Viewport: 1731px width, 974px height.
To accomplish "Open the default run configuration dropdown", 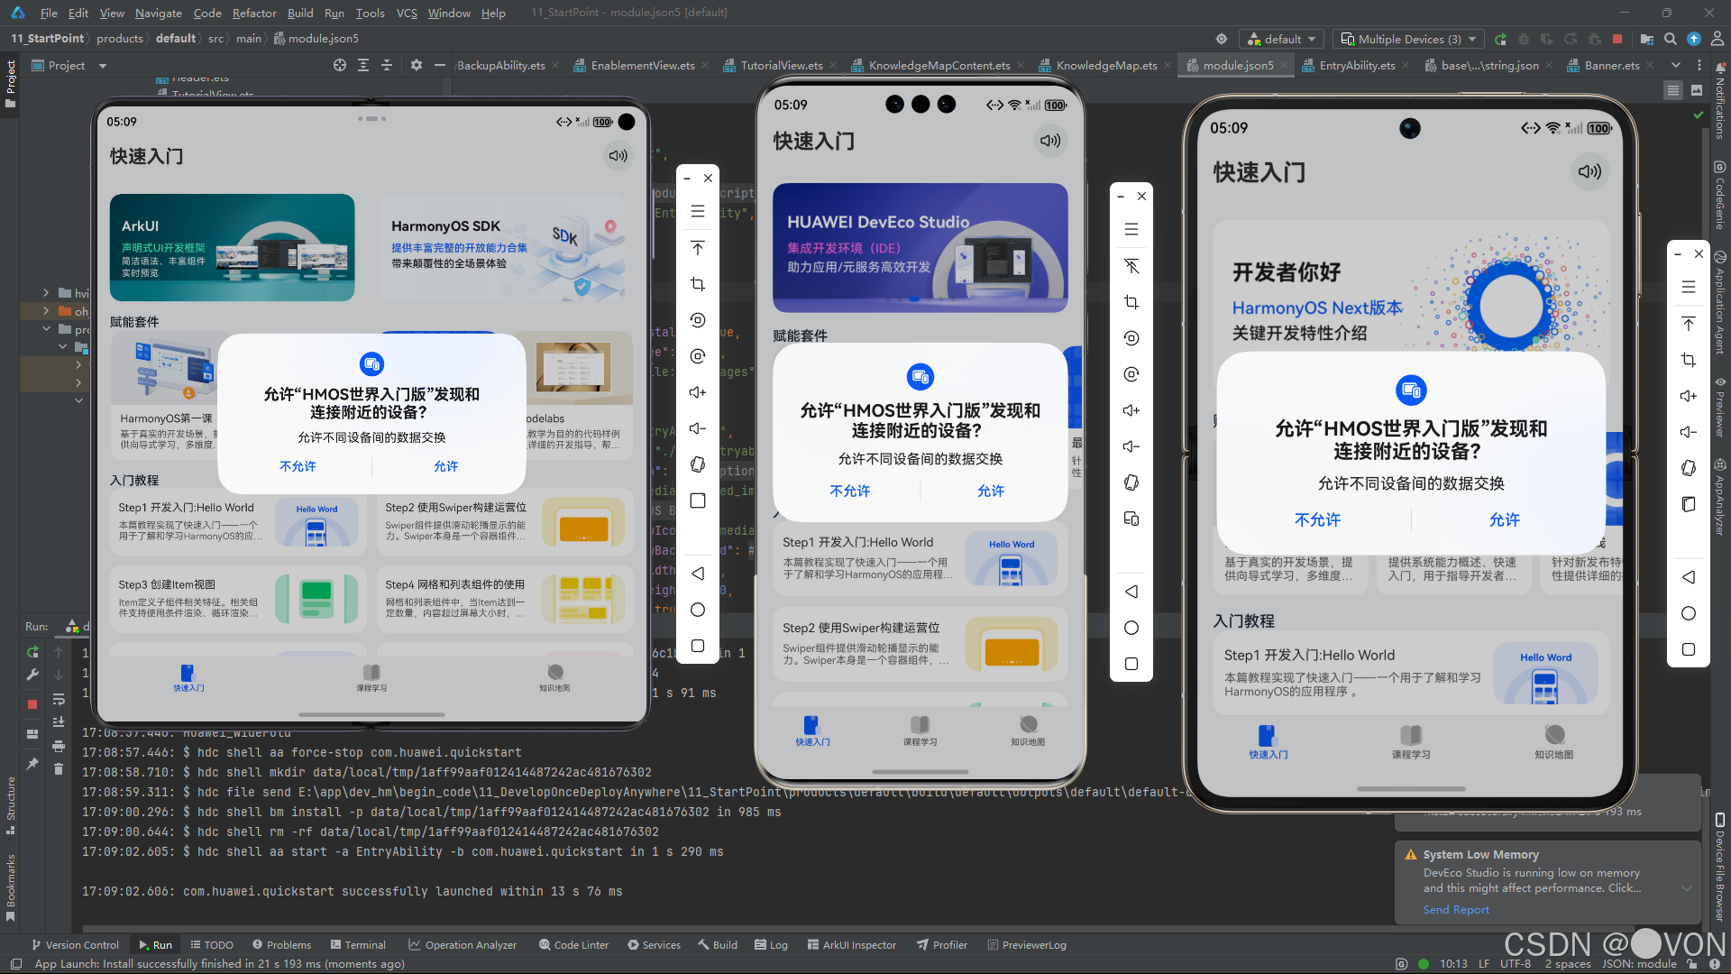I will [1281, 39].
